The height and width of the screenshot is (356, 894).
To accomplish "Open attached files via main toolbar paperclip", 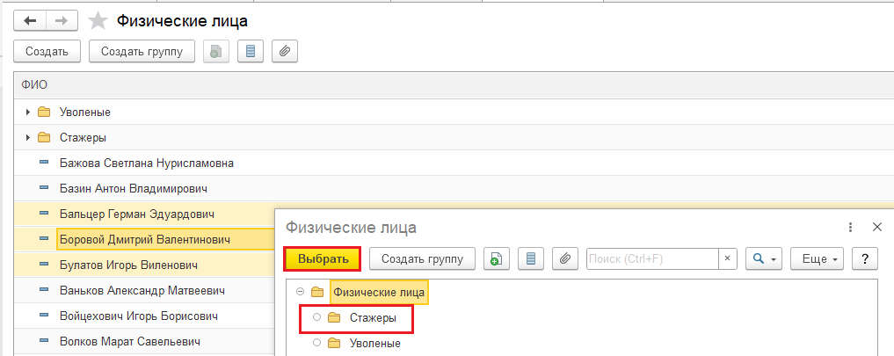I will pos(285,52).
